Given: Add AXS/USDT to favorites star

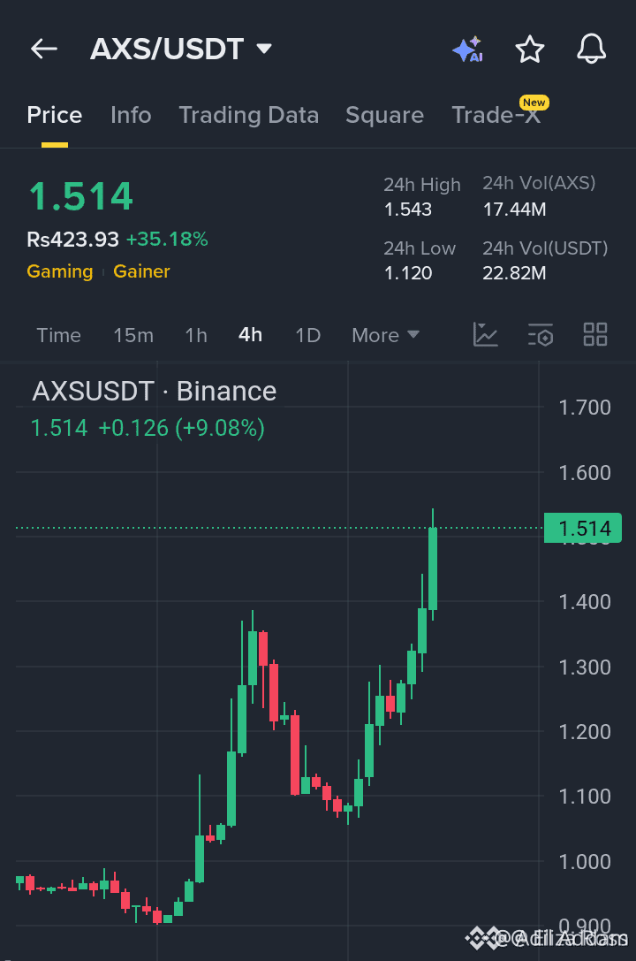Looking at the screenshot, I should tap(529, 49).
